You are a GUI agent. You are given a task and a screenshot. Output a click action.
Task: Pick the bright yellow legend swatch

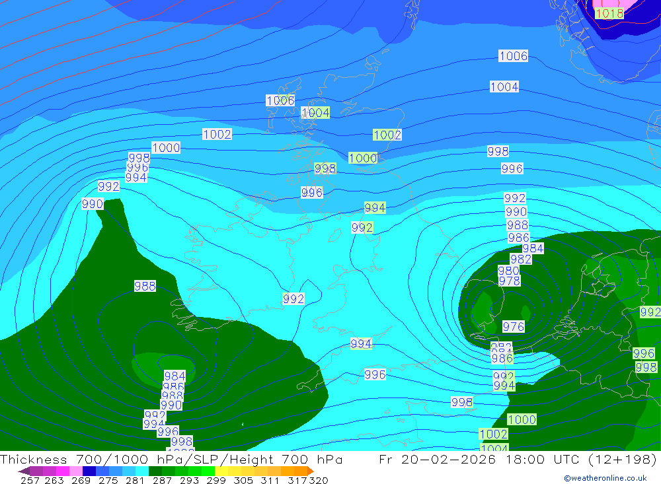pyautogui.click(x=221, y=471)
